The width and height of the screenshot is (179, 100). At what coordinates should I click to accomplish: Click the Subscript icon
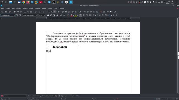click(x=64, y=15)
